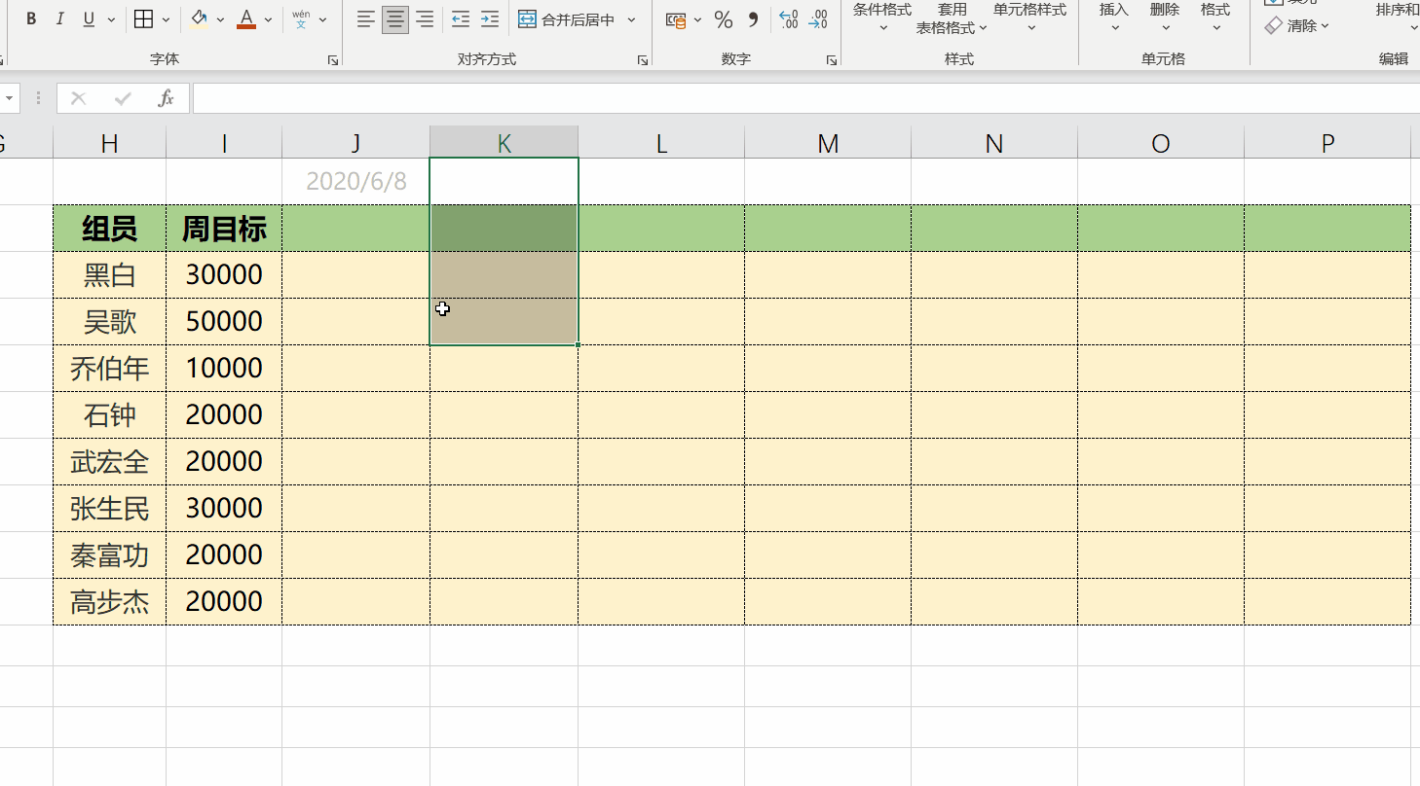This screenshot has width=1420, height=786.
Task: Expand the name box dropdown arrow
Action: [10, 98]
